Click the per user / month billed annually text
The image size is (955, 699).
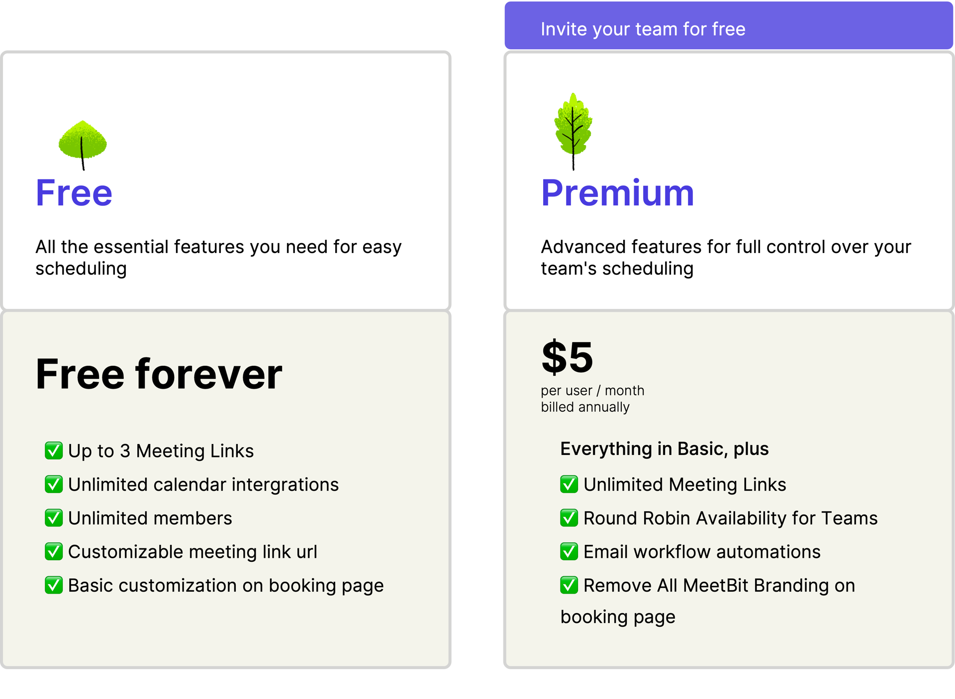click(592, 399)
